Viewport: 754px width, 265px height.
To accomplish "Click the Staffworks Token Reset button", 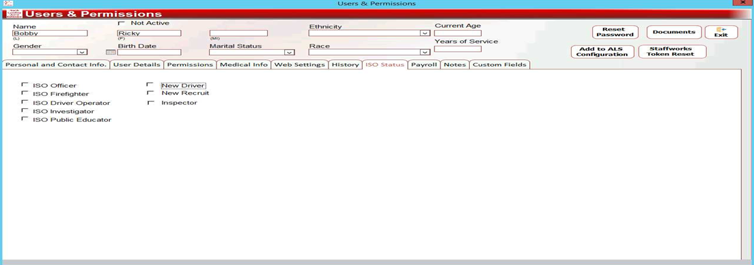I will point(672,52).
